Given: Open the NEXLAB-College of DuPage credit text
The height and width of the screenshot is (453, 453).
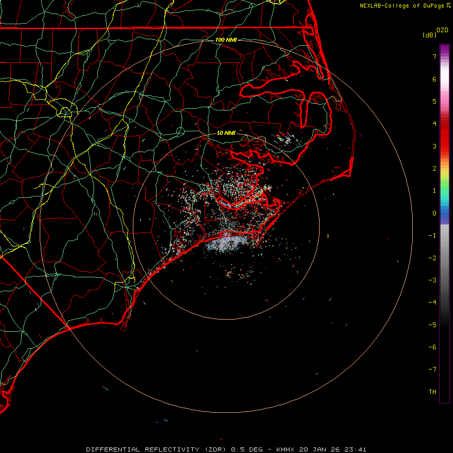Looking at the screenshot, I should (x=402, y=6).
